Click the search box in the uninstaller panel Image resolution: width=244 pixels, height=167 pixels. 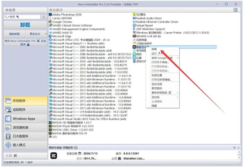(23, 17)
